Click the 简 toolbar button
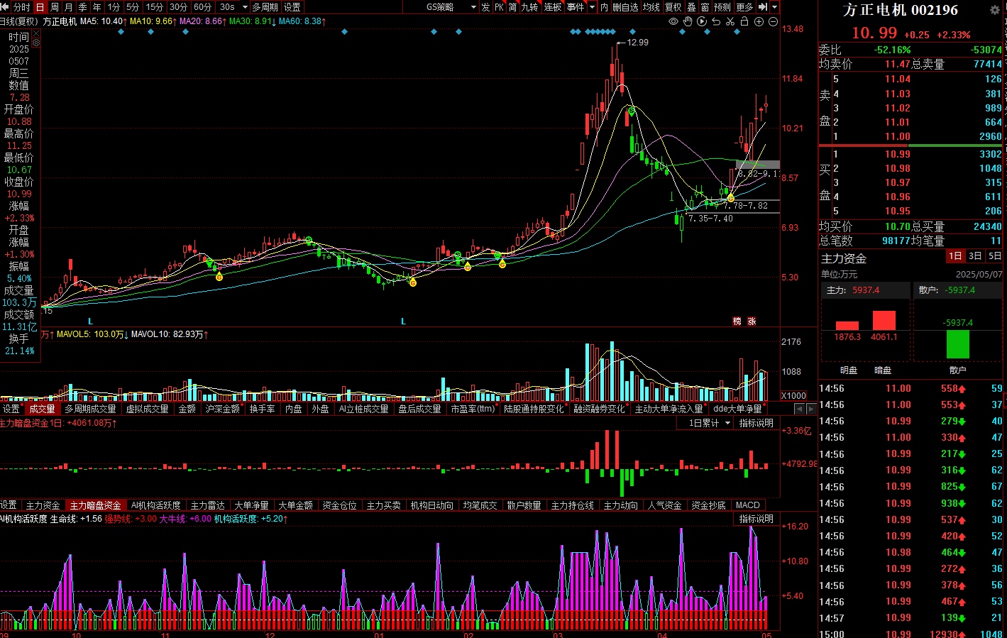The height and width of the screenshot is (638, 1007). 512,7
